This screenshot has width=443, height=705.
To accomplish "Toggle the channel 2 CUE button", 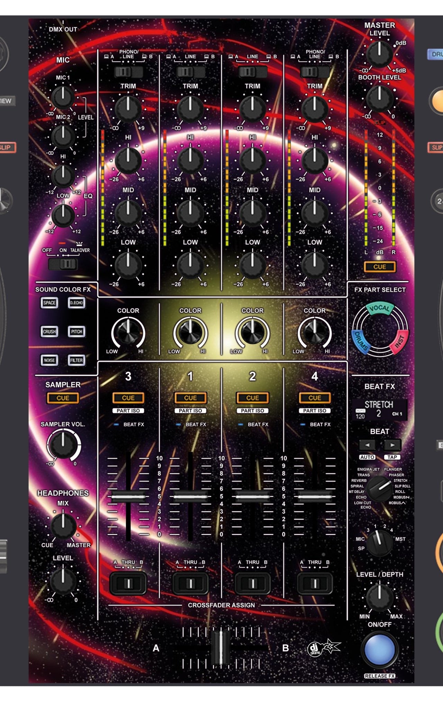I will 253,398.
